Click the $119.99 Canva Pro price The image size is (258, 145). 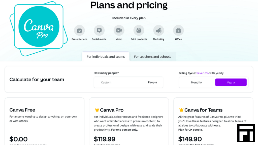pyautogui.click(x=105, y=139)
